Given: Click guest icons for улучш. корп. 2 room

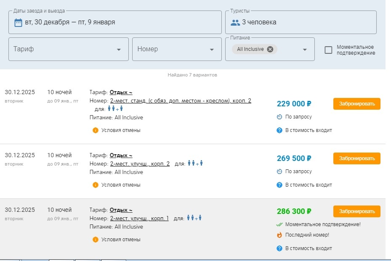Looking at the screenshot, I should pyautogui.click(x=195, y=163).
